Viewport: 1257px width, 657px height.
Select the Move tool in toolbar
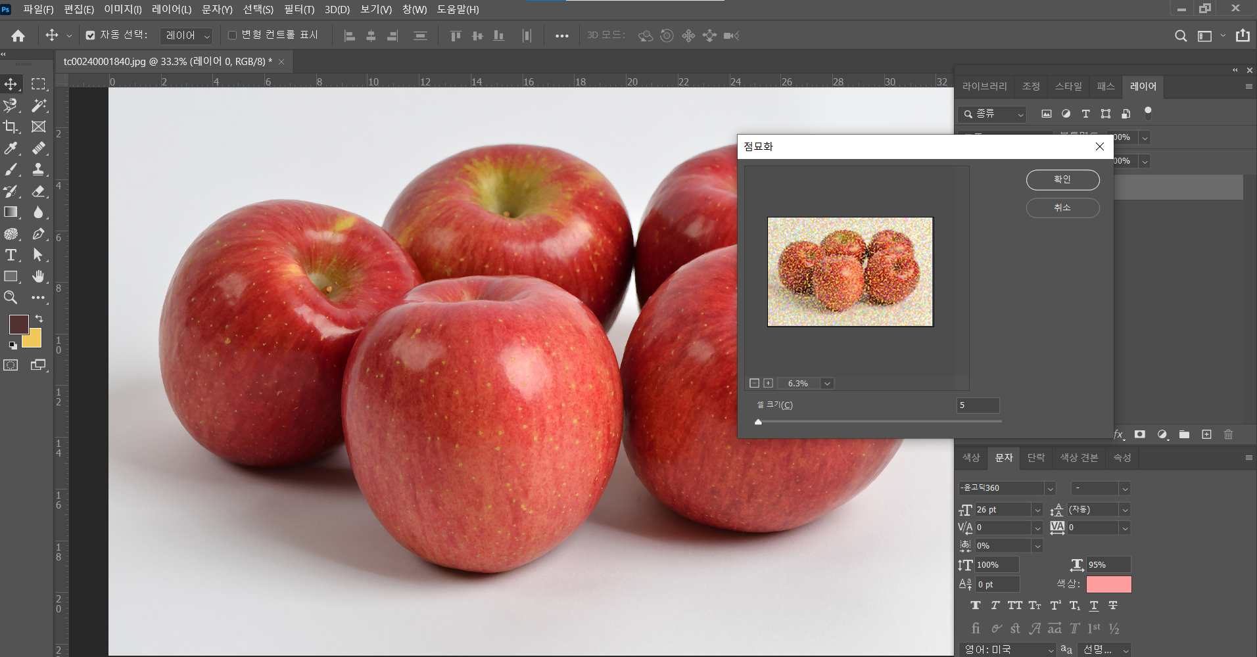11,84
